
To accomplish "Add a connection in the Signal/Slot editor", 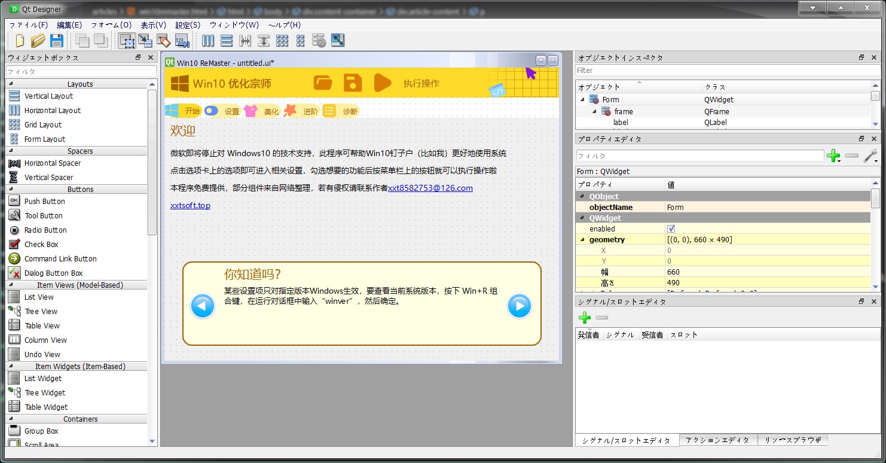I will [585, 318].
